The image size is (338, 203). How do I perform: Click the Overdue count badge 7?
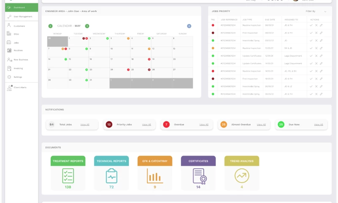click(166, 124)
